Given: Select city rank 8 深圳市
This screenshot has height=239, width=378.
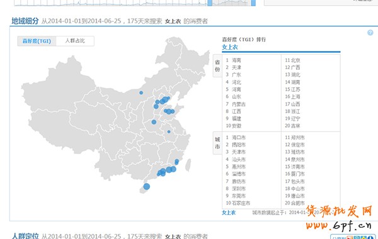Looking at the screenshot, I should pyautogui.click(x=236, y=189).
